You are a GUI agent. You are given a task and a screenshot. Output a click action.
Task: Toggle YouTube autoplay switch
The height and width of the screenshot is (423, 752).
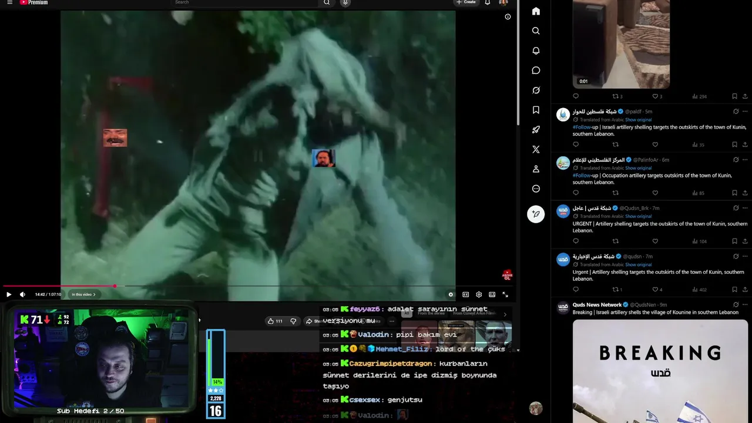pyautogui.click(x=451, y=294)
